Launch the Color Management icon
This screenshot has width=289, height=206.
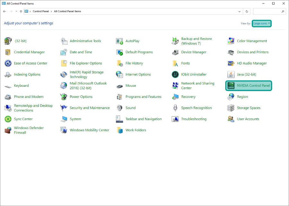coord(231,41)
